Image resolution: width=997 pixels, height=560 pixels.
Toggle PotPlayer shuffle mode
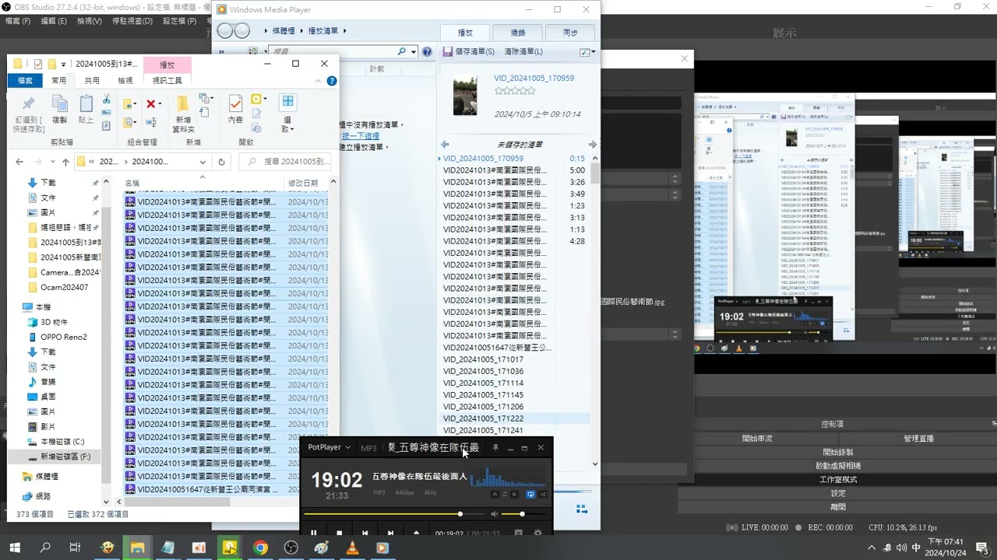coord(543,494)
